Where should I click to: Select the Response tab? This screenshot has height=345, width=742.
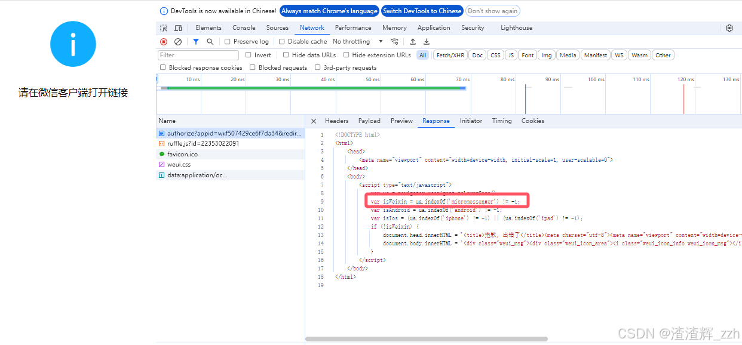(436, 121)
